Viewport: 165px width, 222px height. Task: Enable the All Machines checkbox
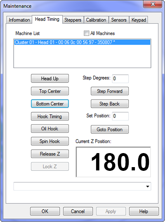coord(86,33)
